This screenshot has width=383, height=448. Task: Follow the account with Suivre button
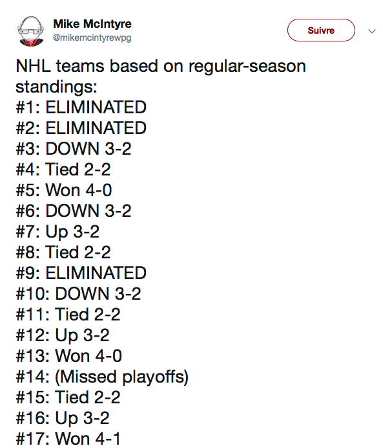click(x=321, y=30)
